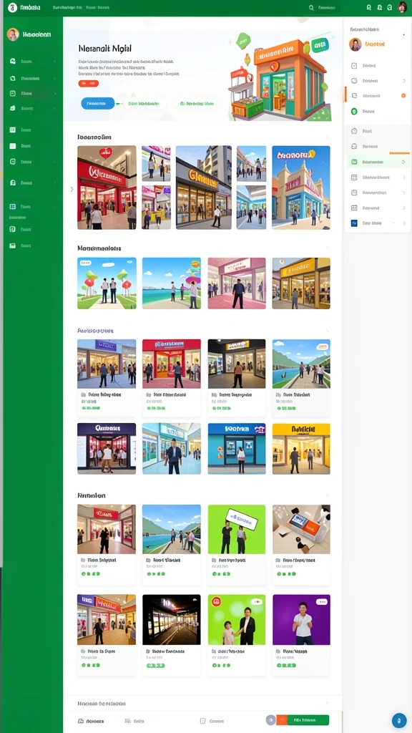Screen dimensions: 412x733
Task: Expand the second right-panel menu item via its chevron
Action: coord(403,81)
